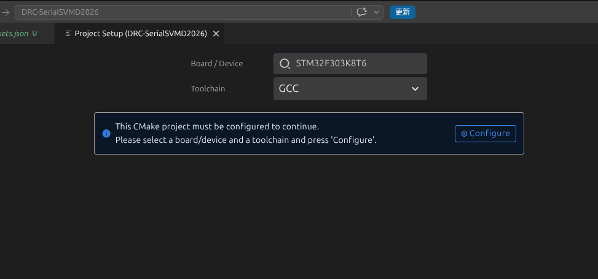Open the DRC-SerialSVMD2026 command center search
This screenshot has width=598, height=279.
(x=183, y=12)
